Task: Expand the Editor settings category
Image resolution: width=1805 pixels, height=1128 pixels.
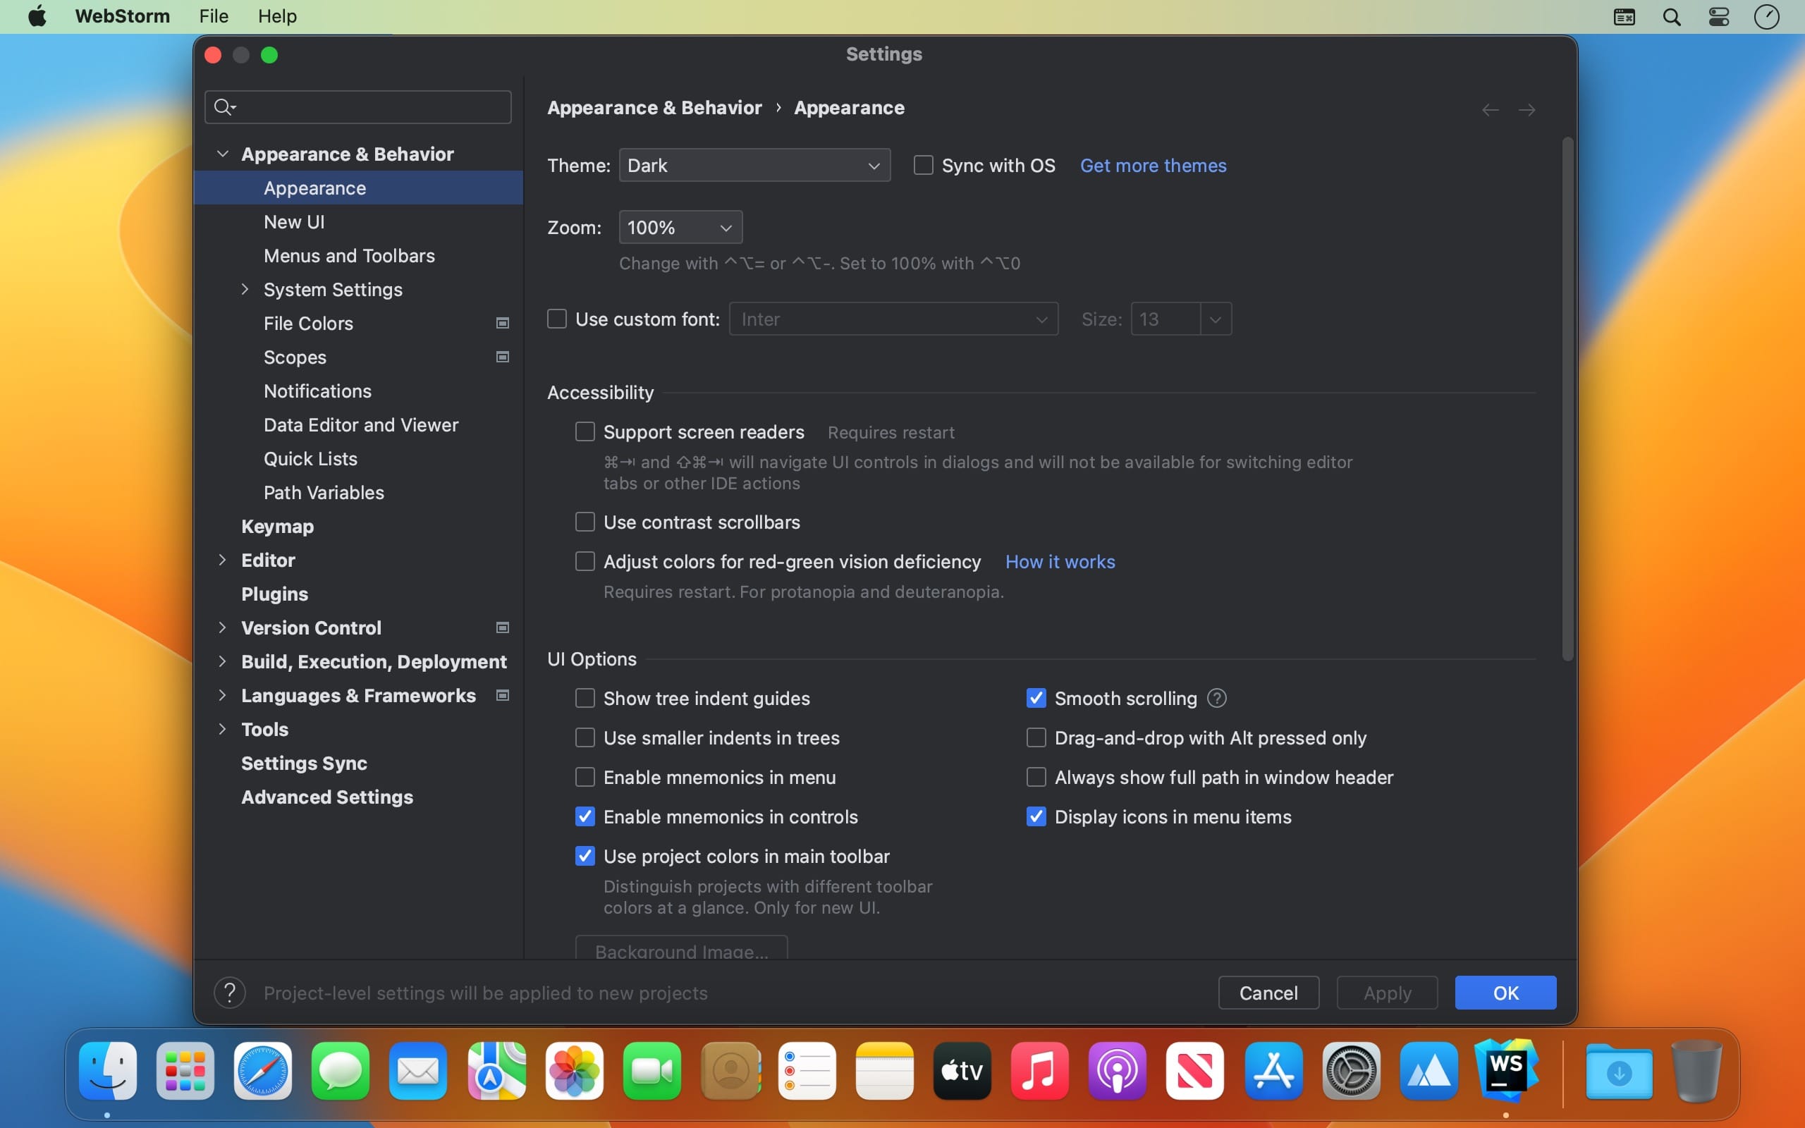Action: (x=221, y=560)
